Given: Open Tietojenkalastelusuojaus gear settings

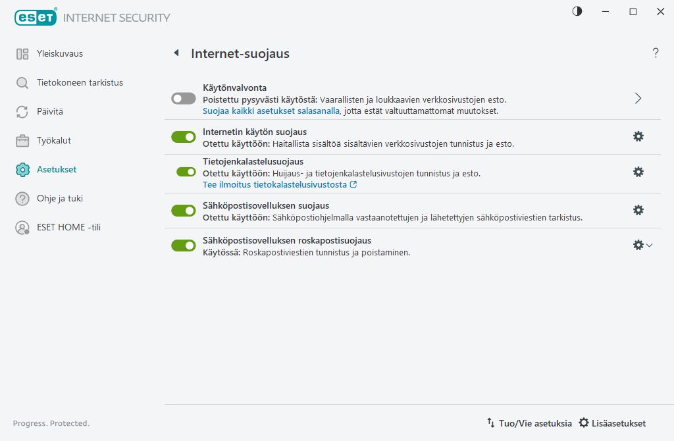Looking at the screenshot, I should tap(638, 172).
